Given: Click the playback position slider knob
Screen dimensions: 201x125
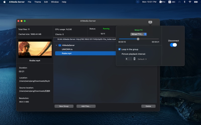Looking at the screenshot, I should click(x=138, y=39).
